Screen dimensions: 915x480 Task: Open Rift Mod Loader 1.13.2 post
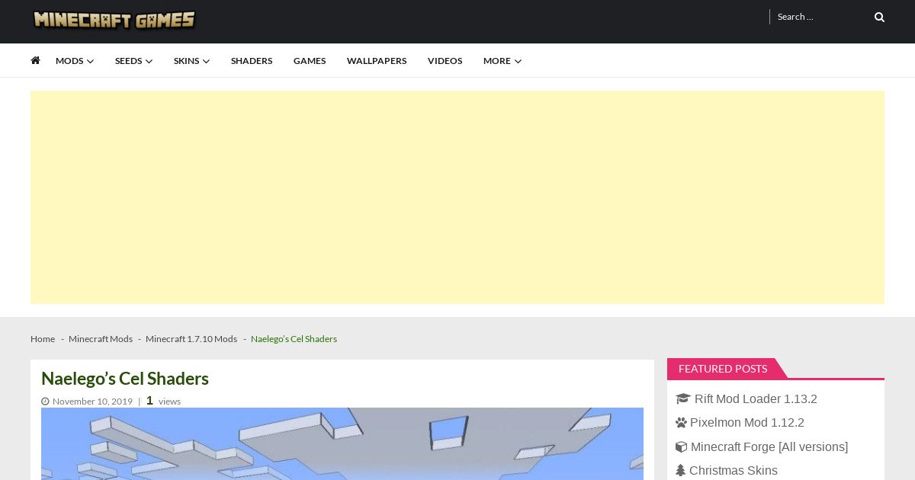coord(756,399)
